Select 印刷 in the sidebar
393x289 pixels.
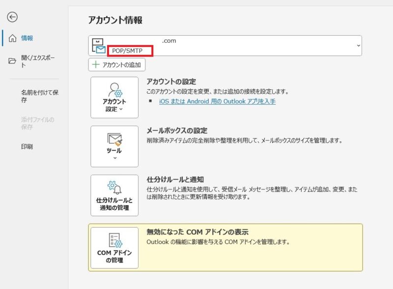(x=28, y=146)
